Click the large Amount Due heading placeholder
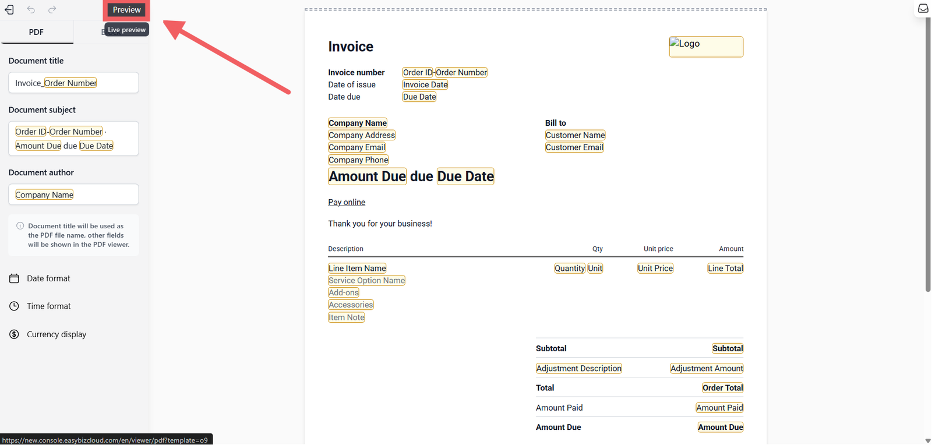 point(368,176)
